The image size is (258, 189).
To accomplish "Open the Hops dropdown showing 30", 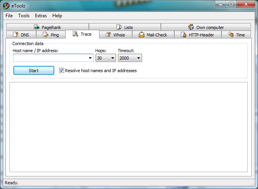I will point(106,58).
